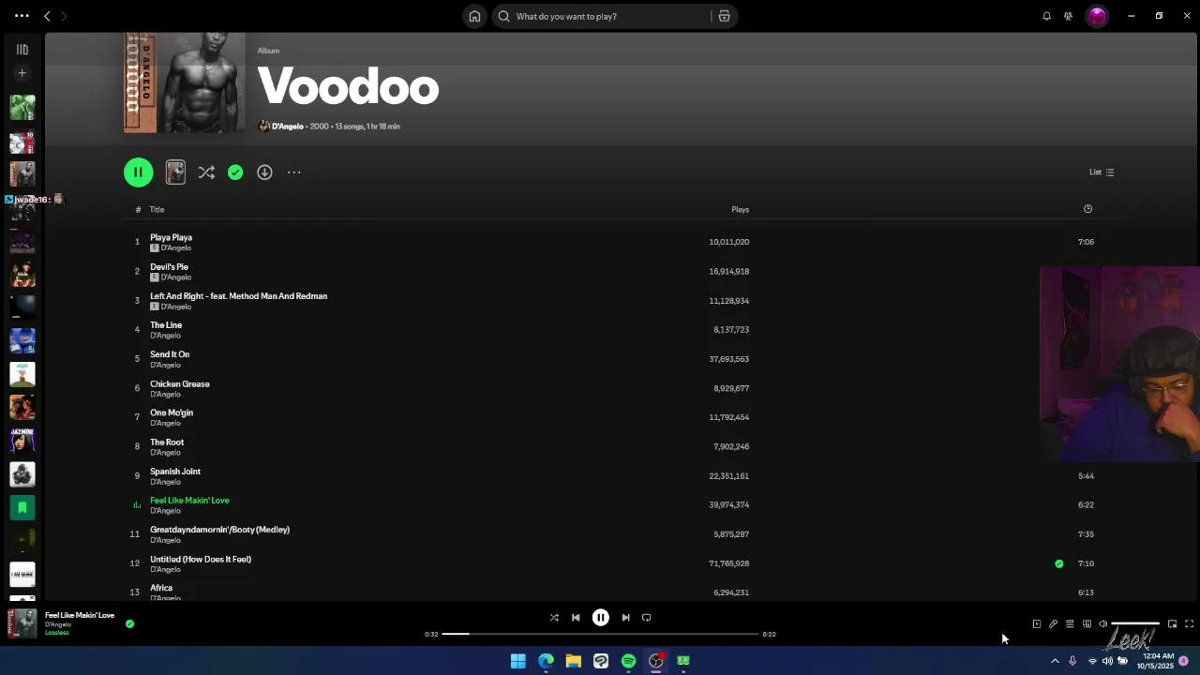The width and height of the screenshot is (1200, 675).
Task: Skip to the previous track
Action: 576,618
